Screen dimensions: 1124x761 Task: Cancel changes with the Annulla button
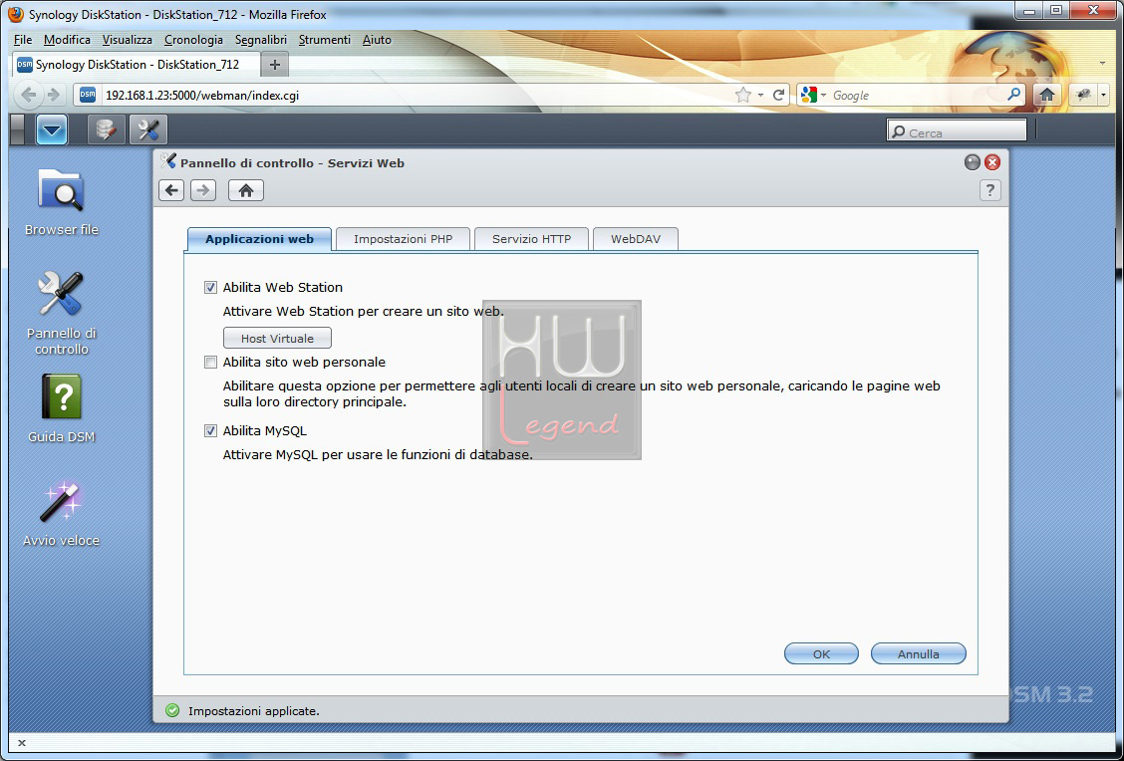tap(919, 653)
